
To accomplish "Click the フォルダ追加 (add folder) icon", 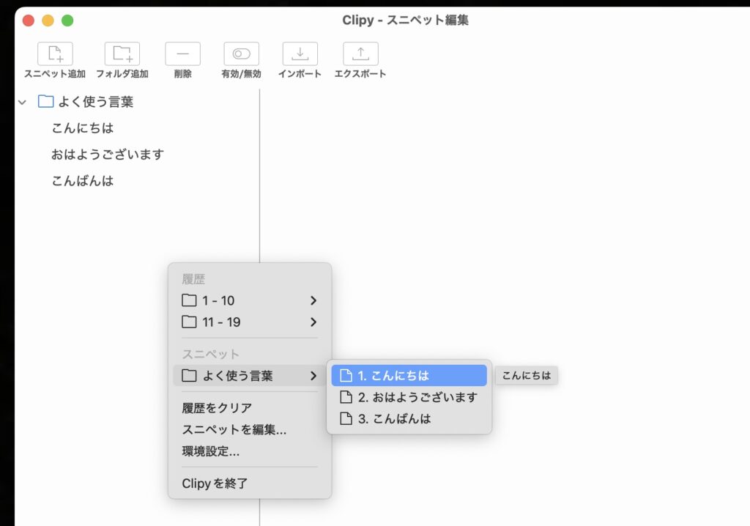I will 122,54.
